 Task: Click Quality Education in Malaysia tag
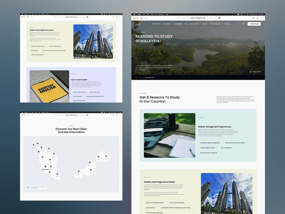208,153
